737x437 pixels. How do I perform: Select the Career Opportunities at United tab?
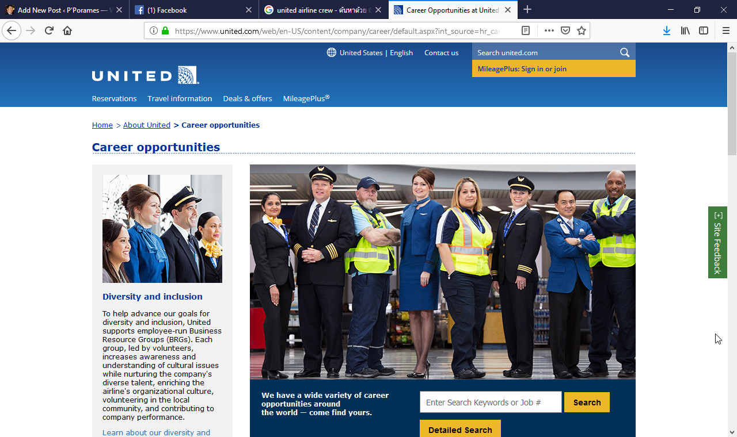click(453, 10)
